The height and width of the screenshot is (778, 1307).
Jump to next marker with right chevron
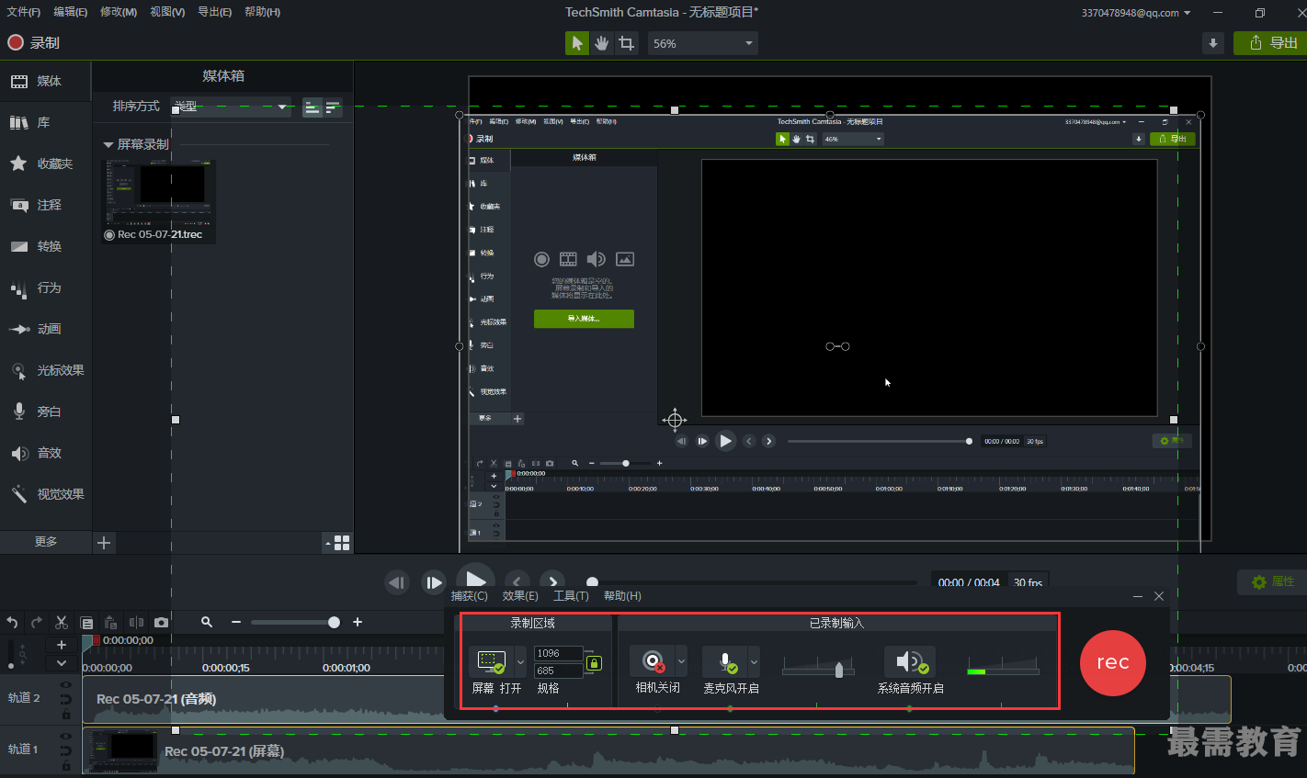point(552,582)
